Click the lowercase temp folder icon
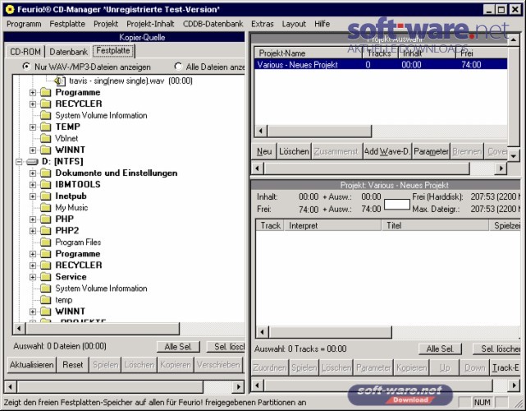The width and height of the screenshot is (526, 411). (46, 300)
